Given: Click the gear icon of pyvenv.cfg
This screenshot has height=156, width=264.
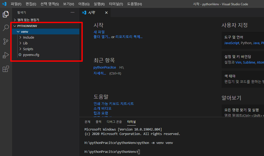Looking at the screenshot, I should coord(20,55).
